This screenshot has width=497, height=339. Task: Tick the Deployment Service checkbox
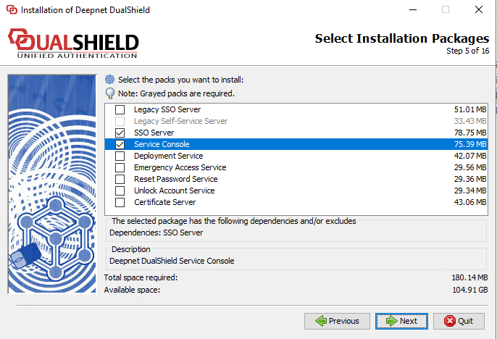pyautogui.click(x=120, y=156)
